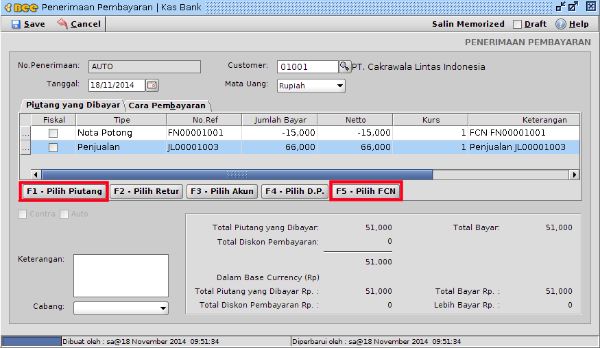
Task: Click the row selector button for Penjualan
Action: 25,147
